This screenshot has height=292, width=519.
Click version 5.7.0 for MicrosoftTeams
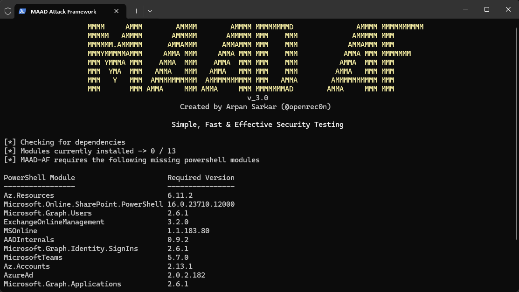coord(178,257)
